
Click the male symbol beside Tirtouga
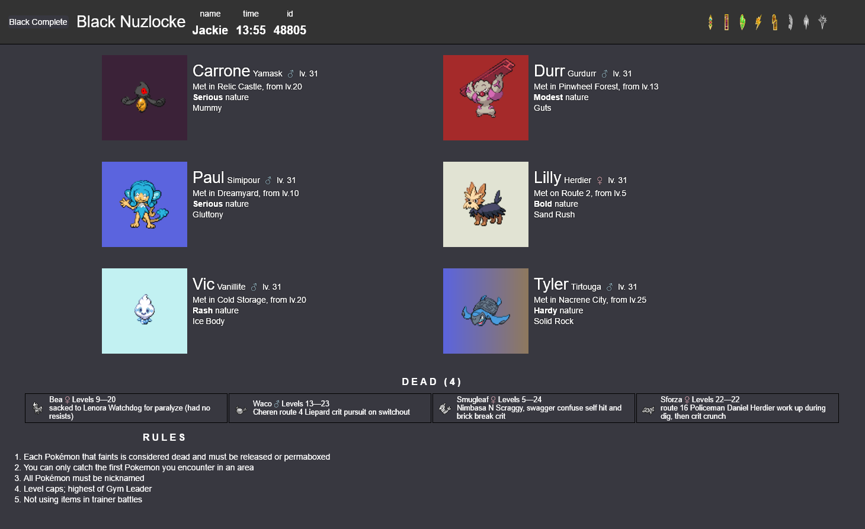pos(610,287)
